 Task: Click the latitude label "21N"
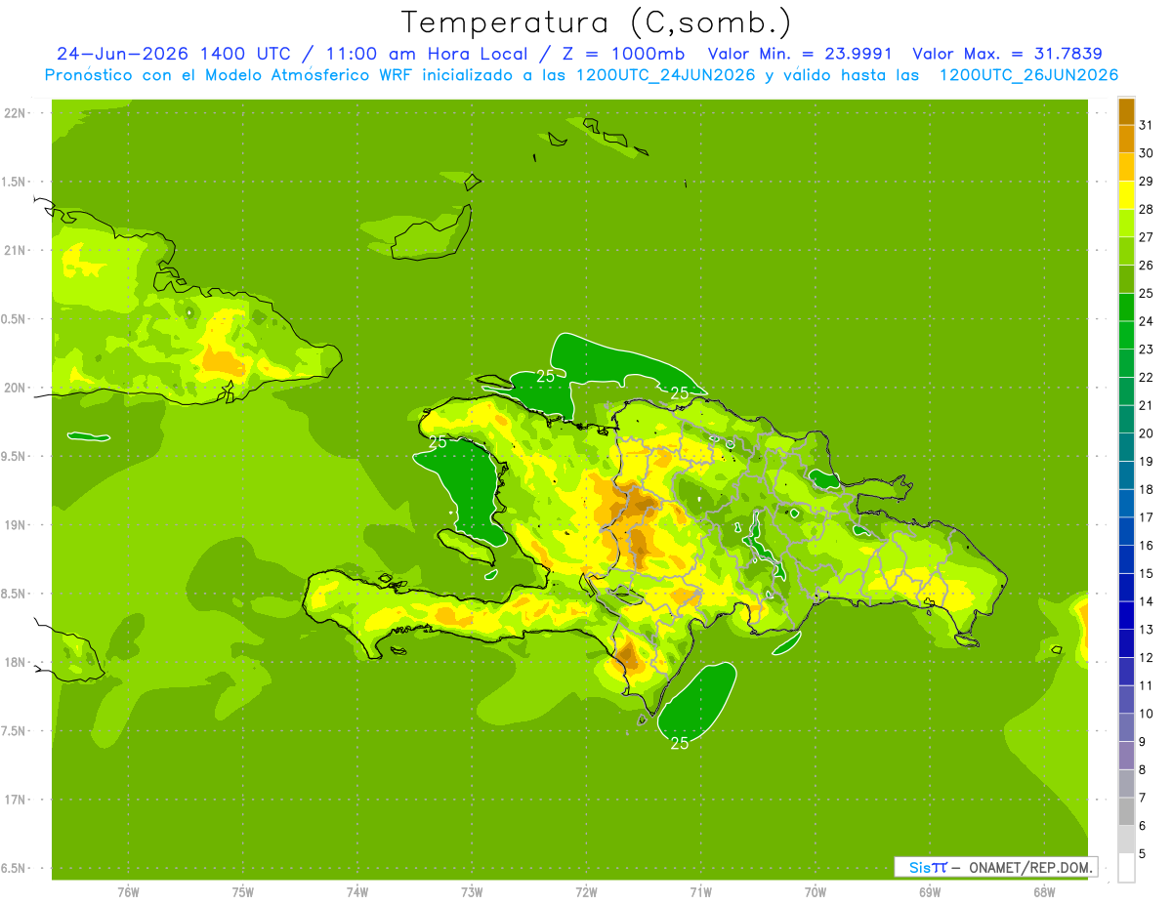(x=17, y=250)
